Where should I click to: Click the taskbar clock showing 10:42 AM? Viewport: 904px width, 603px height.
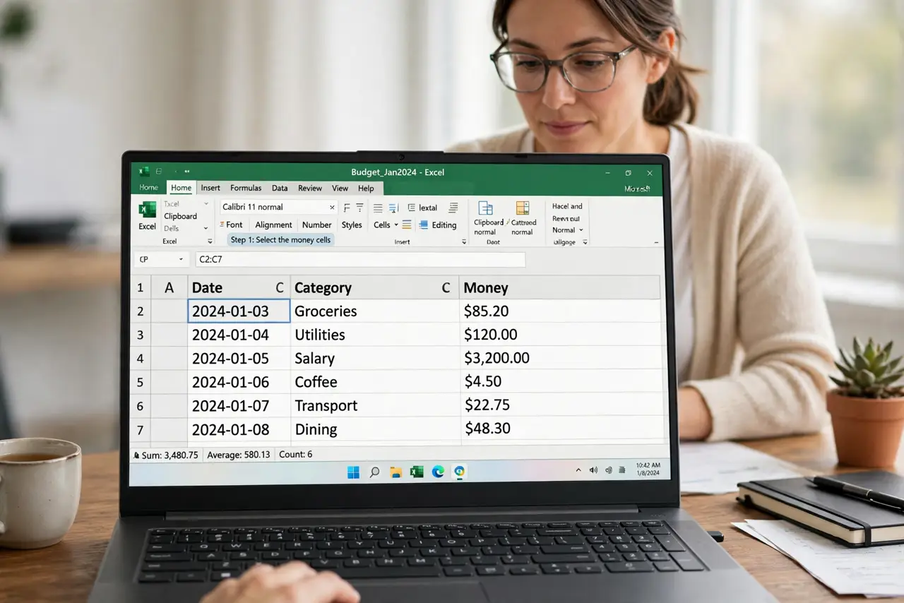[648, 470]
